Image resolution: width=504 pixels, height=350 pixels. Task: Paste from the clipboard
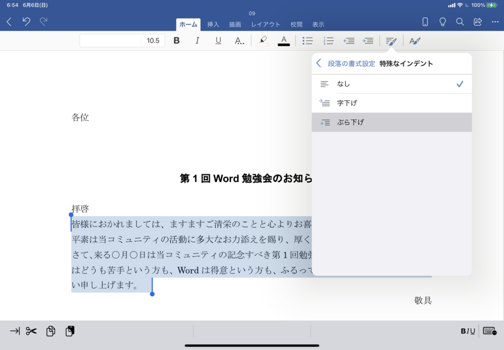pos(70,331)
